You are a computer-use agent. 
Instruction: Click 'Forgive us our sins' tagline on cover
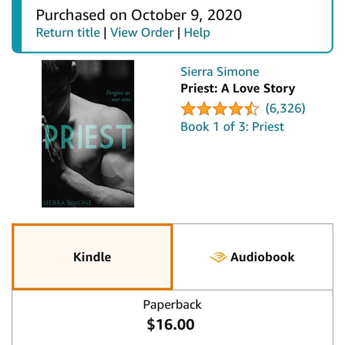[x=118, y=96]
